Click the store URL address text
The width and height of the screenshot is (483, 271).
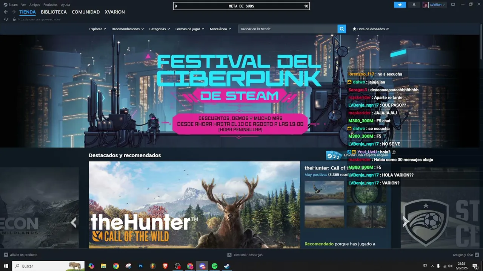pyautogui.click(x=39, y=19)
